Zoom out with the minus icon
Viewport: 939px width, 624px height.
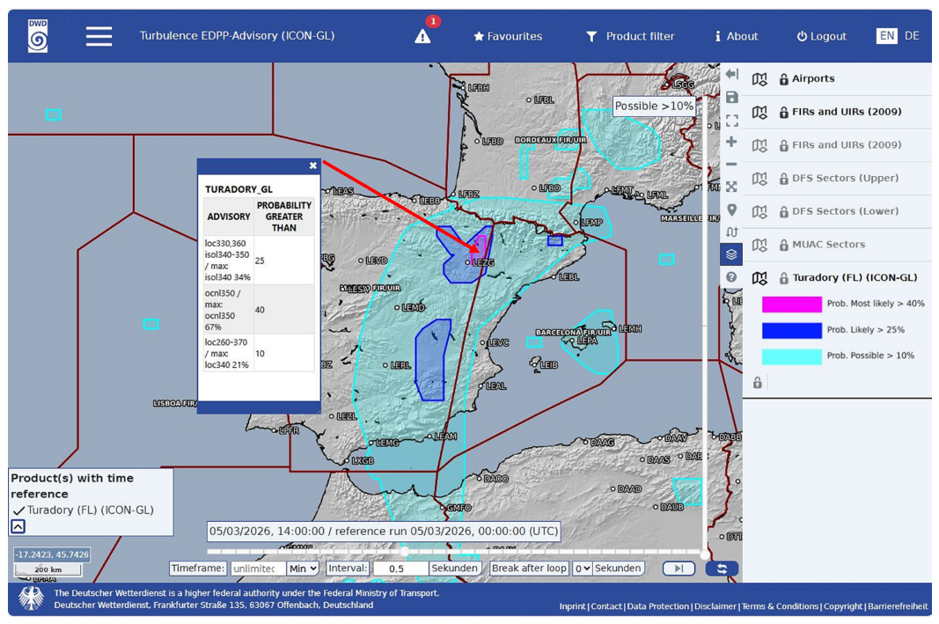731,164
